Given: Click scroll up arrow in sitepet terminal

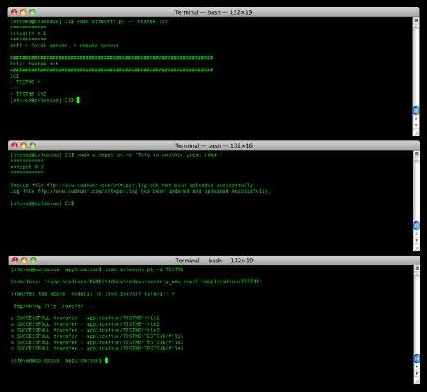Looking at the screenshot, I should (416, 234).
